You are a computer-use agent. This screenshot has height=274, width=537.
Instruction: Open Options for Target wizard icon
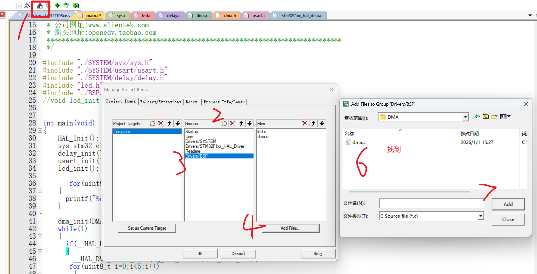[x=27, y=6]
